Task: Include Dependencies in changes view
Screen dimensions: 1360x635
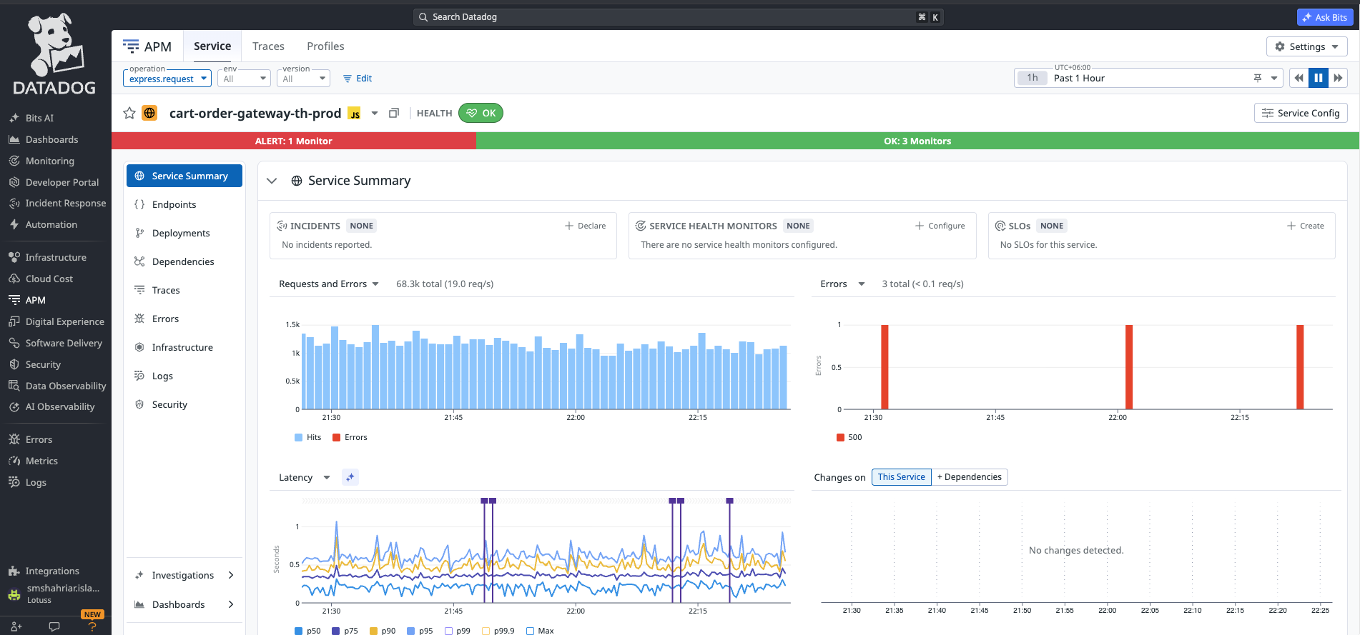Action: coord(970,477)
